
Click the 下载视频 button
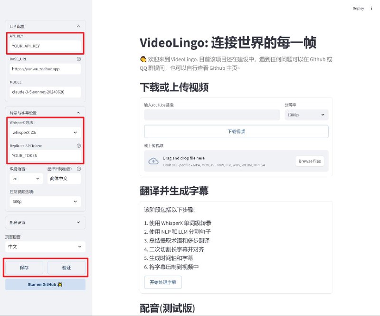pos(236,132)
